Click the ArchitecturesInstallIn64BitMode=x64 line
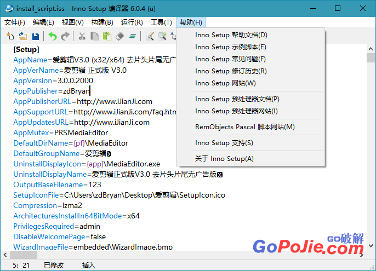This screenshot has height=271, width=376. (77, 216)
